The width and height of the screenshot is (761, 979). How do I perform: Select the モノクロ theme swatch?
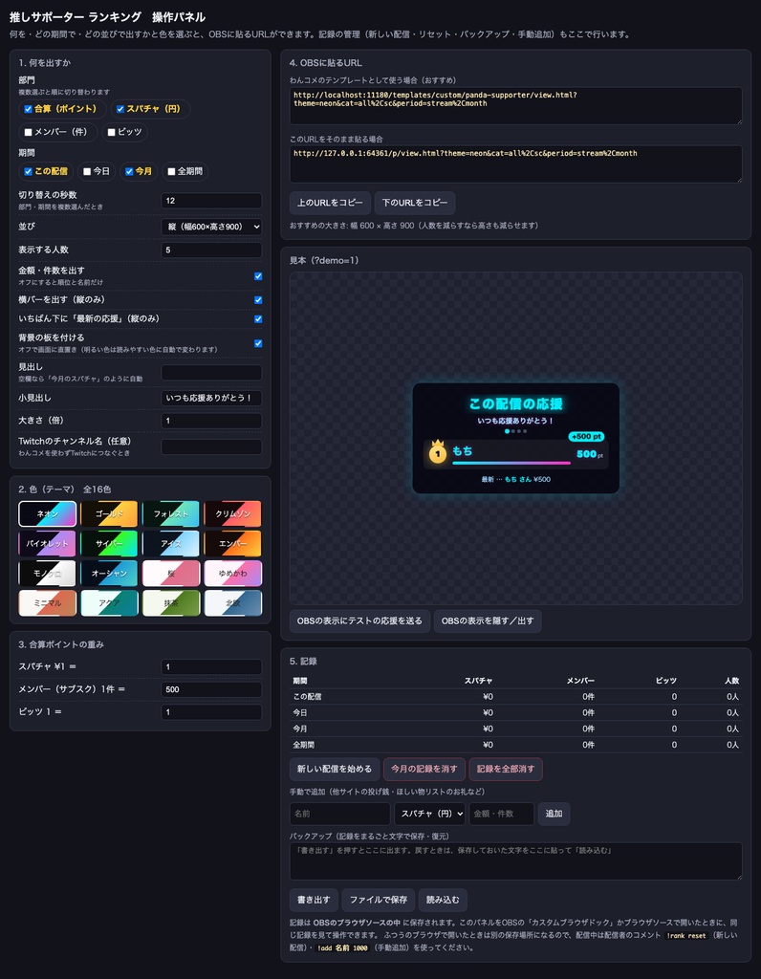(48, 574)
